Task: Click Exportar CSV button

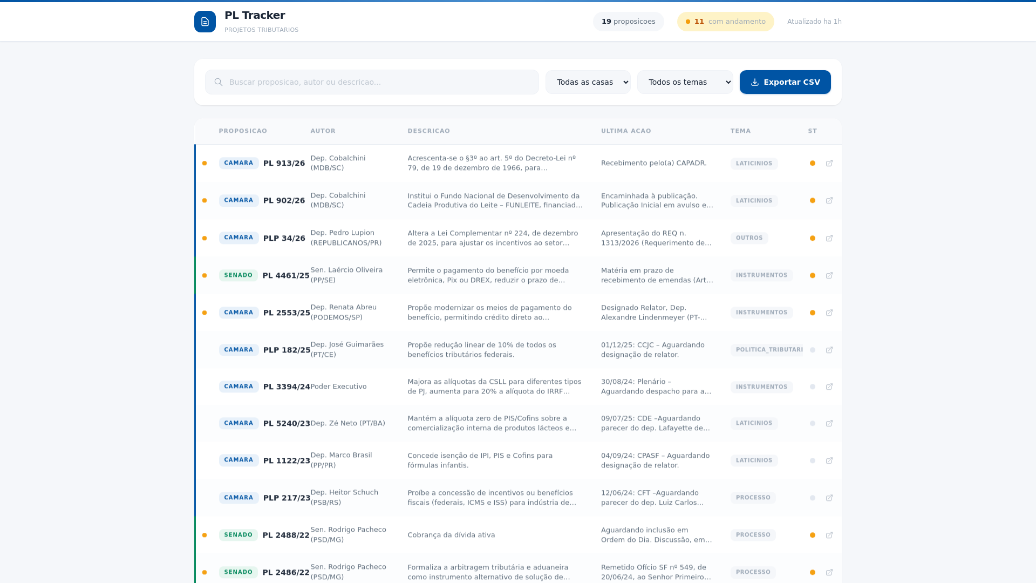Action: (785, 82)
